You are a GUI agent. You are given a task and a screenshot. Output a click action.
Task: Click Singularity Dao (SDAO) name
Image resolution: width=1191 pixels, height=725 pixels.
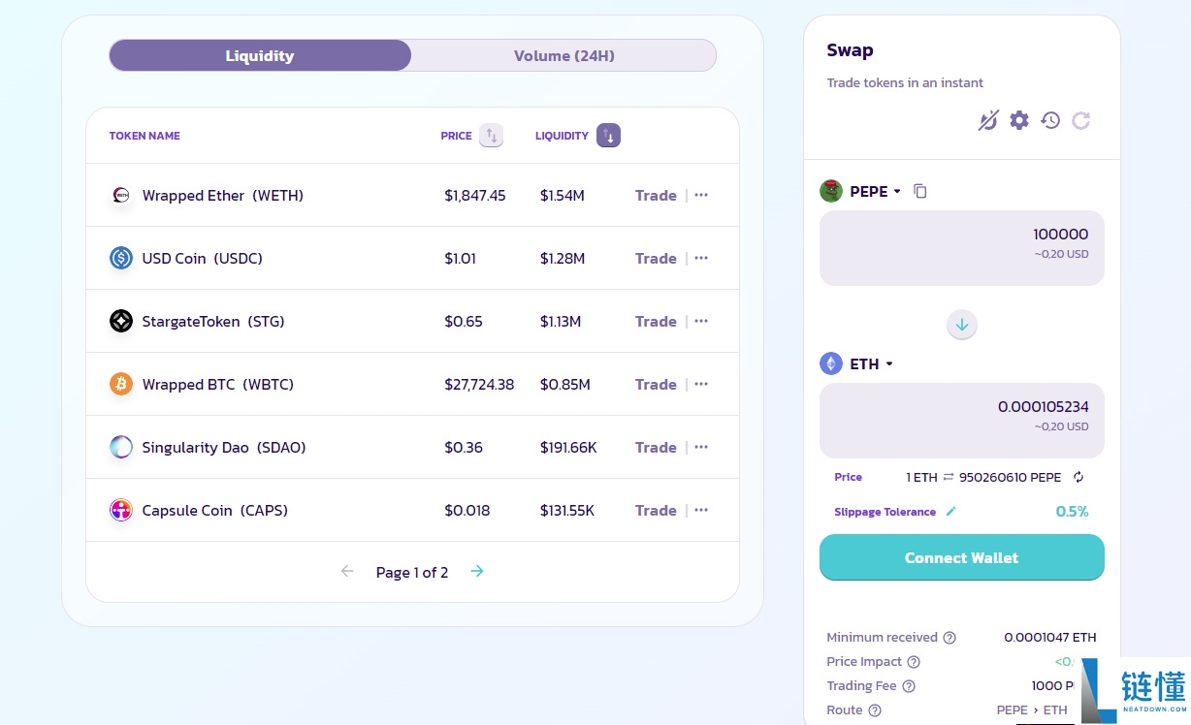coord(224,447)
